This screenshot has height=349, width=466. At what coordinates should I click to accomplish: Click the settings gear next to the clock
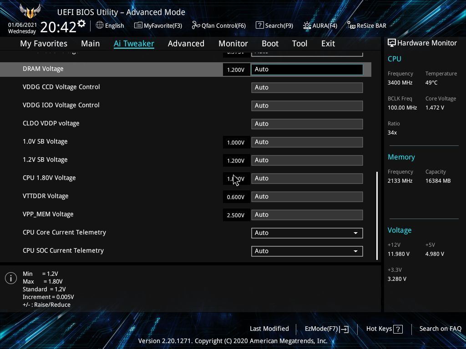click(x=81, y=24)
